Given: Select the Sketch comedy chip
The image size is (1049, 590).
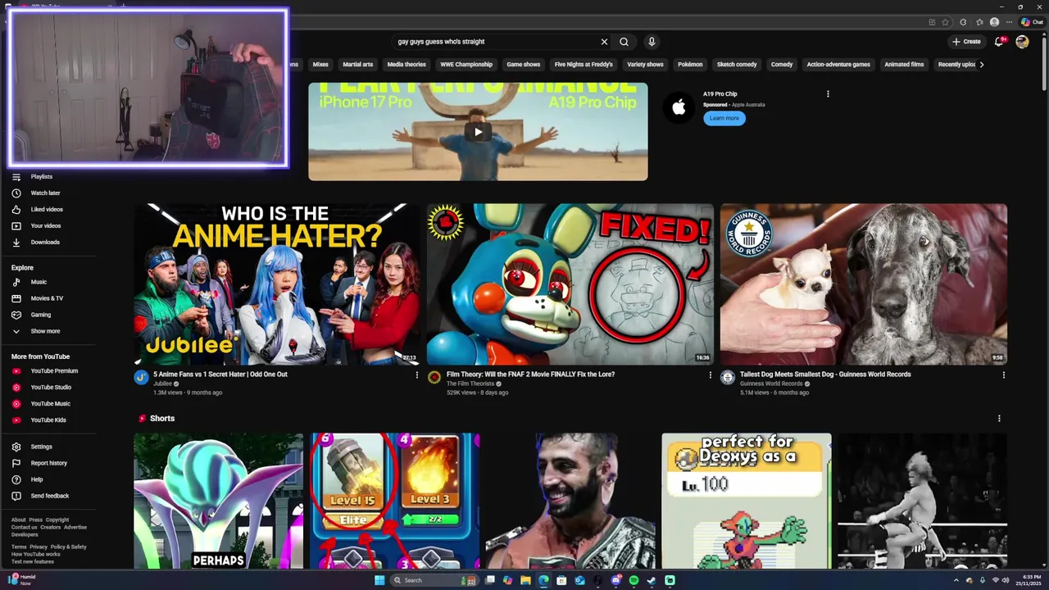Looking at the screenshot, I should click(x=737, y=65).
